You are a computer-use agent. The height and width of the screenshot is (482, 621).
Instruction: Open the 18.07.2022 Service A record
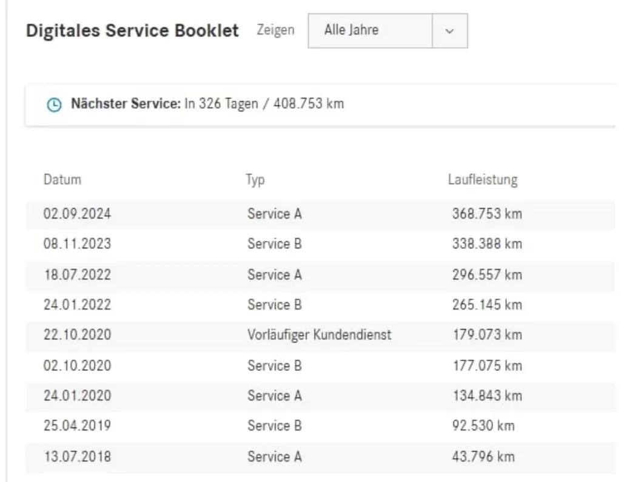[x=321, y=276]
